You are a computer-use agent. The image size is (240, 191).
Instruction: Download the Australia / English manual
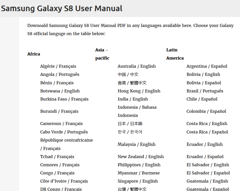tap(136, 66)
